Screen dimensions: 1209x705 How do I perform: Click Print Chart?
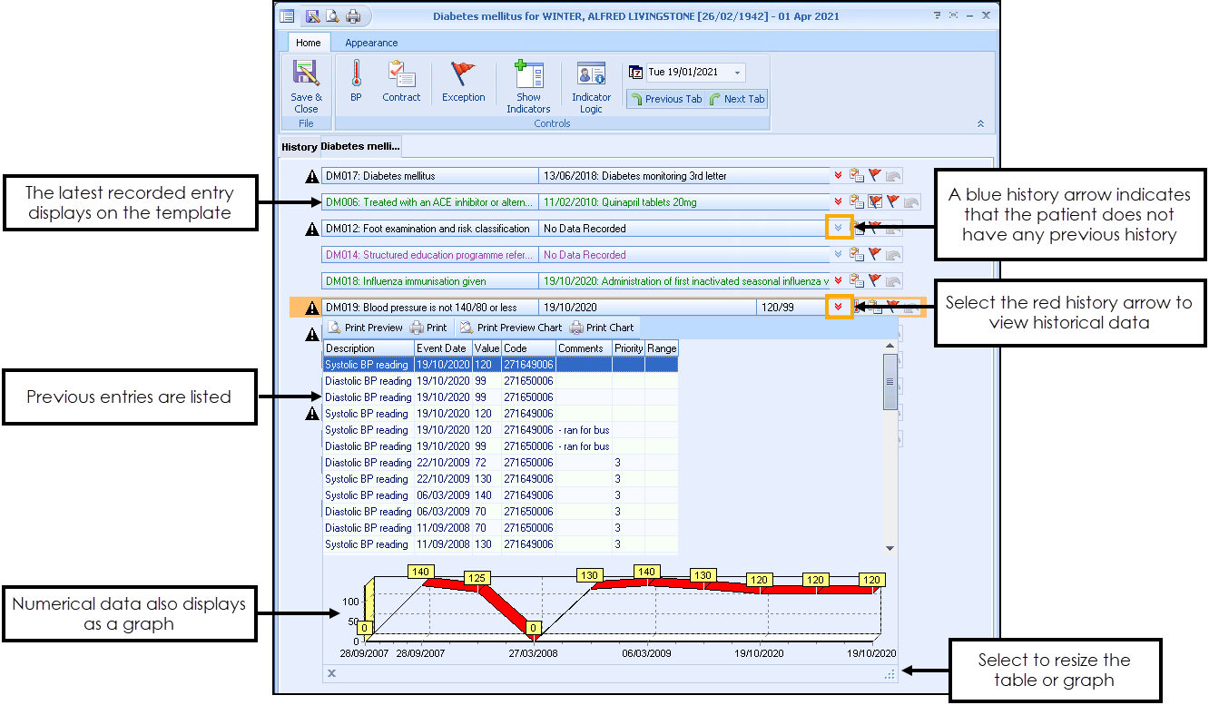[x=603, y=328]
